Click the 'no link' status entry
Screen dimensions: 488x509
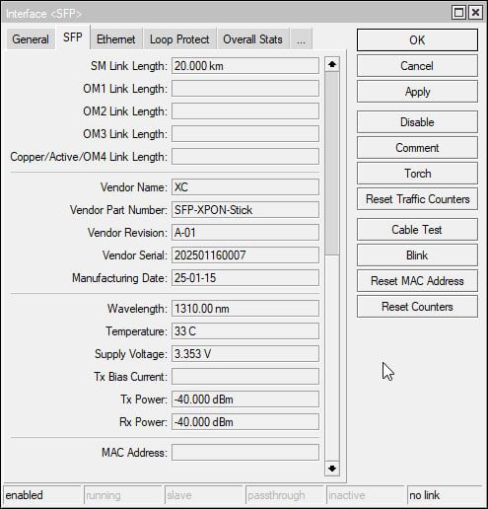(x=446, y=495)
